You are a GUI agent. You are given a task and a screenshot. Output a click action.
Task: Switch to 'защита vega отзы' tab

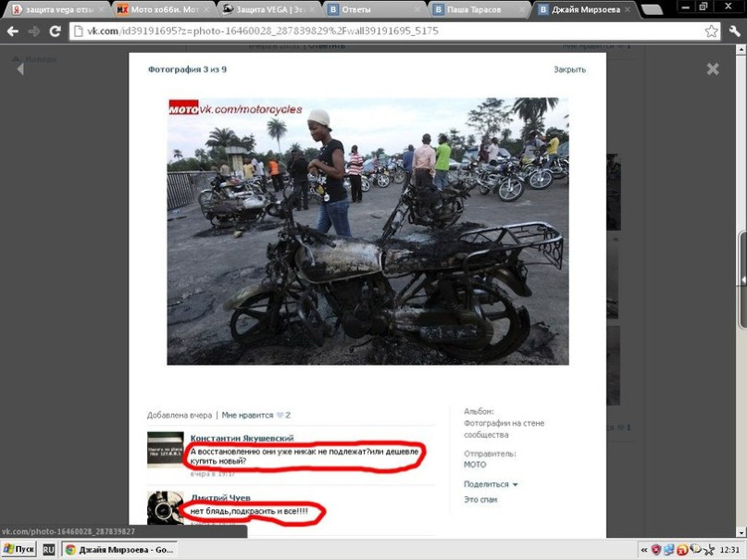(x=57, y=9)
